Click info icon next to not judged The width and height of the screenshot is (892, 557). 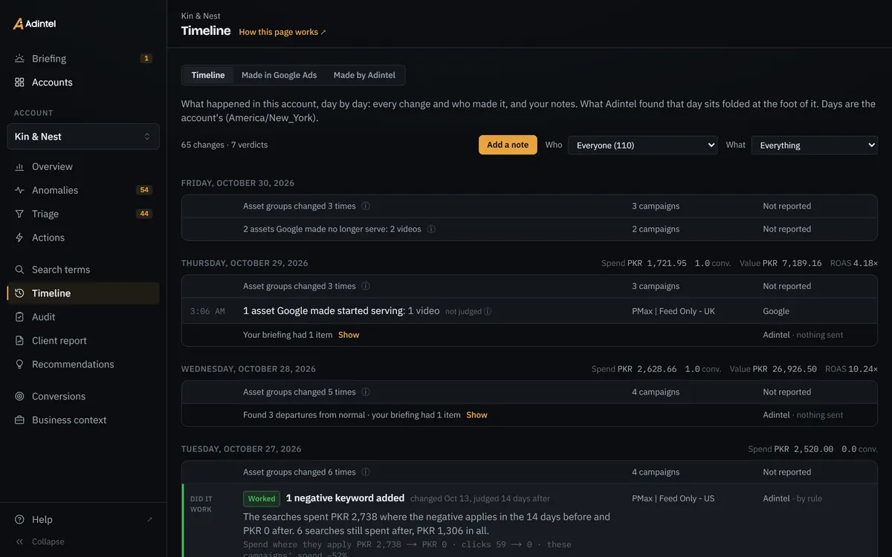tap(488, 312)
